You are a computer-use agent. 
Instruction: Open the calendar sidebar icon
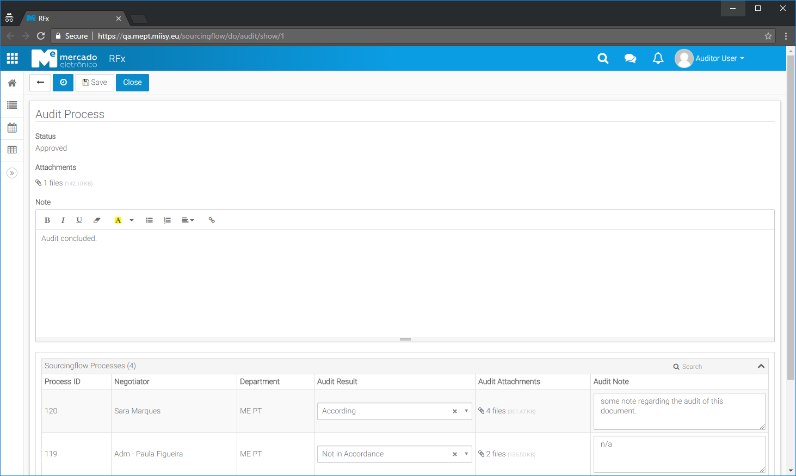(x=12, y=128)
